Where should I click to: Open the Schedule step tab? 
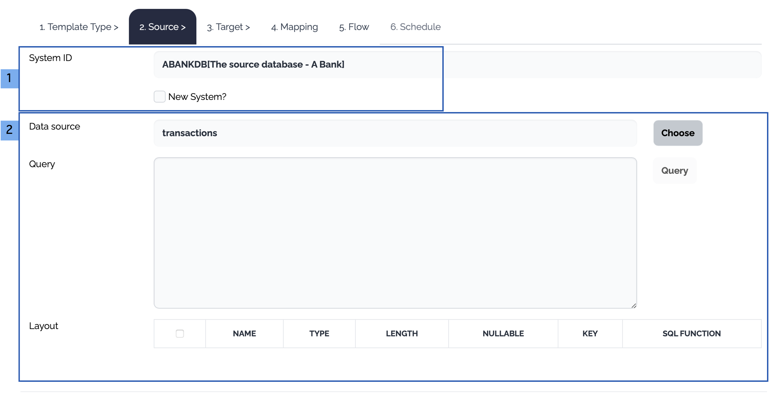(415, 27)
